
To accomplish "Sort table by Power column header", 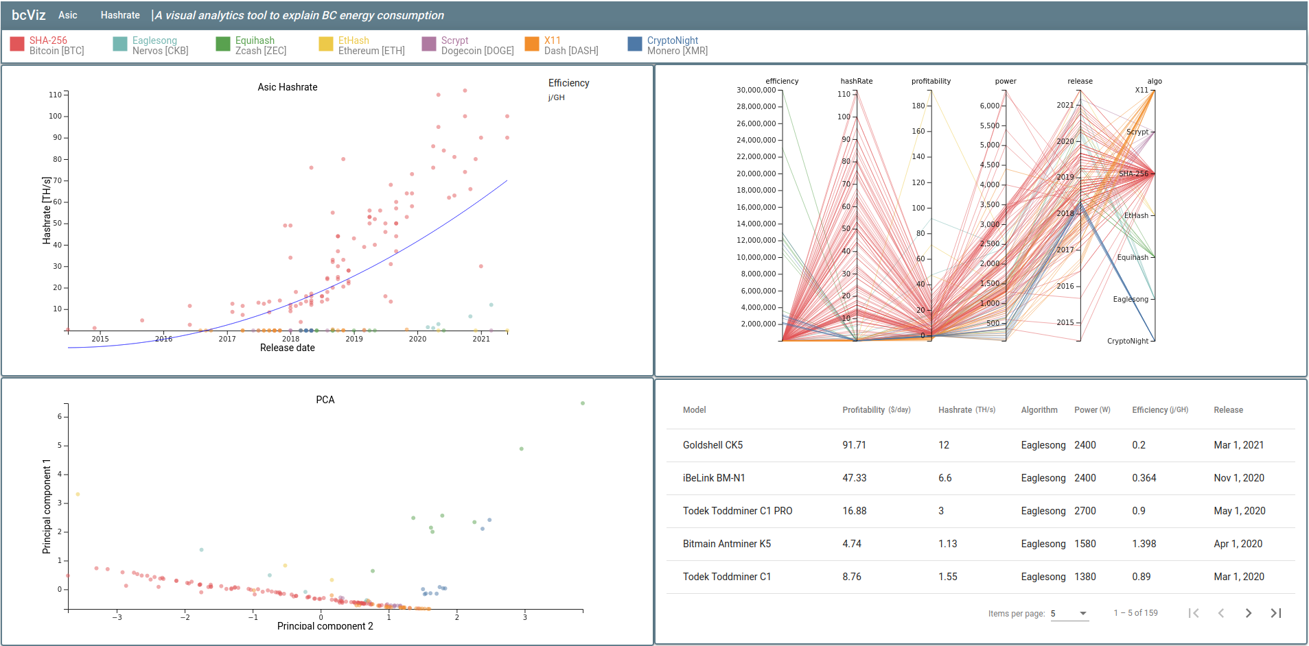I will 1092,410.
